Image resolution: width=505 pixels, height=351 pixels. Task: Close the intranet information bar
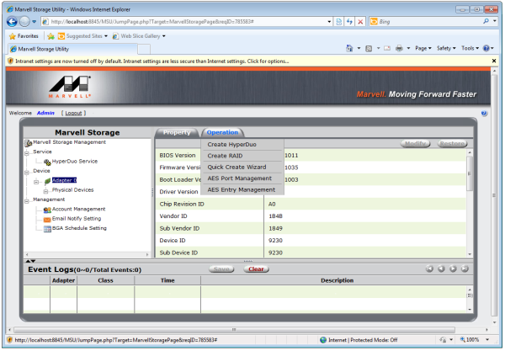point(494,61)
